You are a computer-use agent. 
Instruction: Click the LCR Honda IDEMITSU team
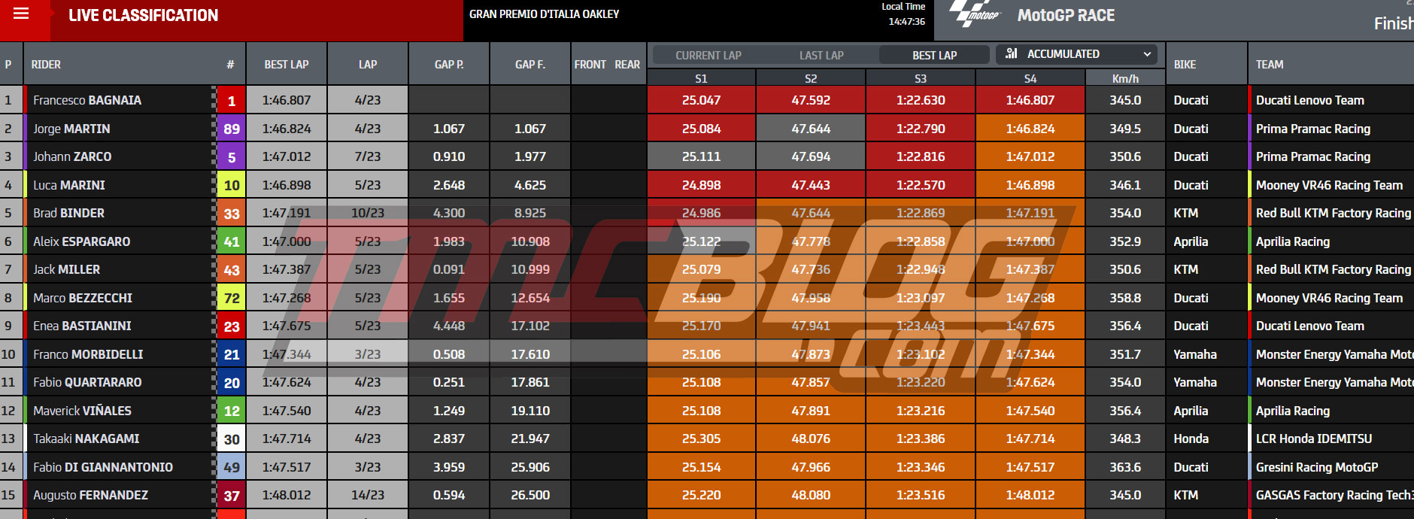tap(1314, 439)
